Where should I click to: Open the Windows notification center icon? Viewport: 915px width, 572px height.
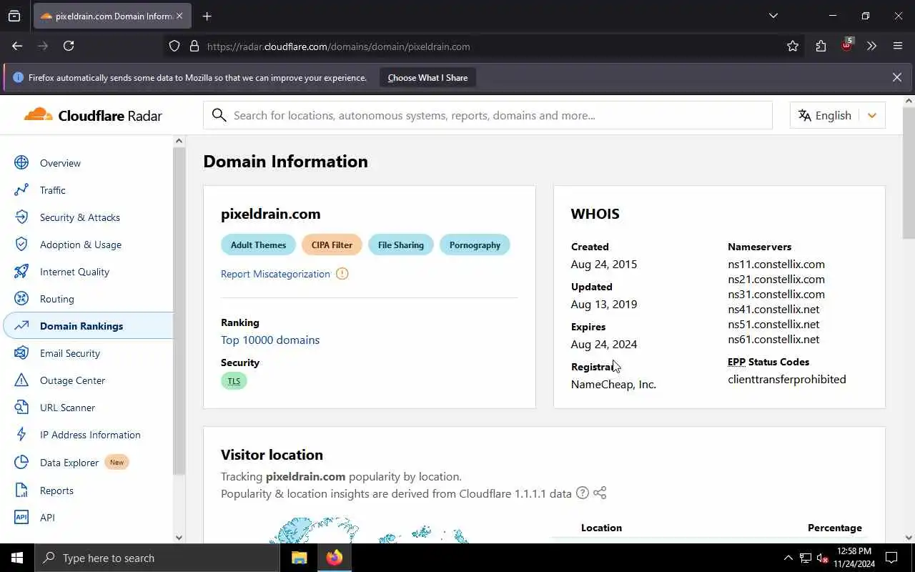[891, 558]
